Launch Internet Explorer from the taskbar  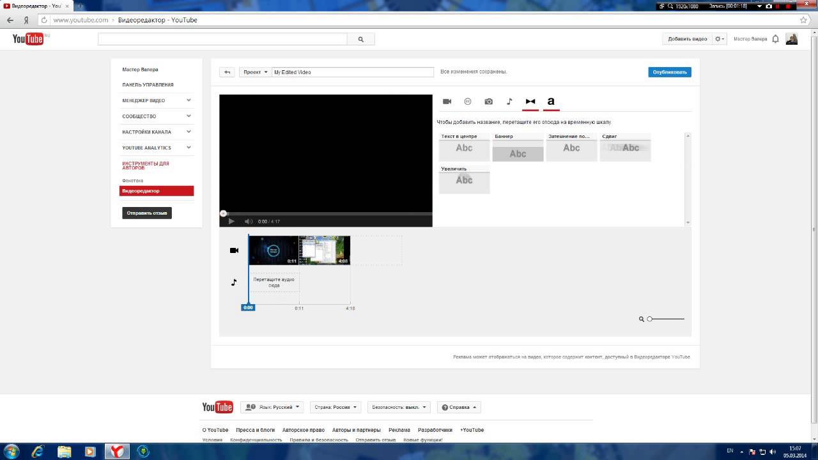38,451
